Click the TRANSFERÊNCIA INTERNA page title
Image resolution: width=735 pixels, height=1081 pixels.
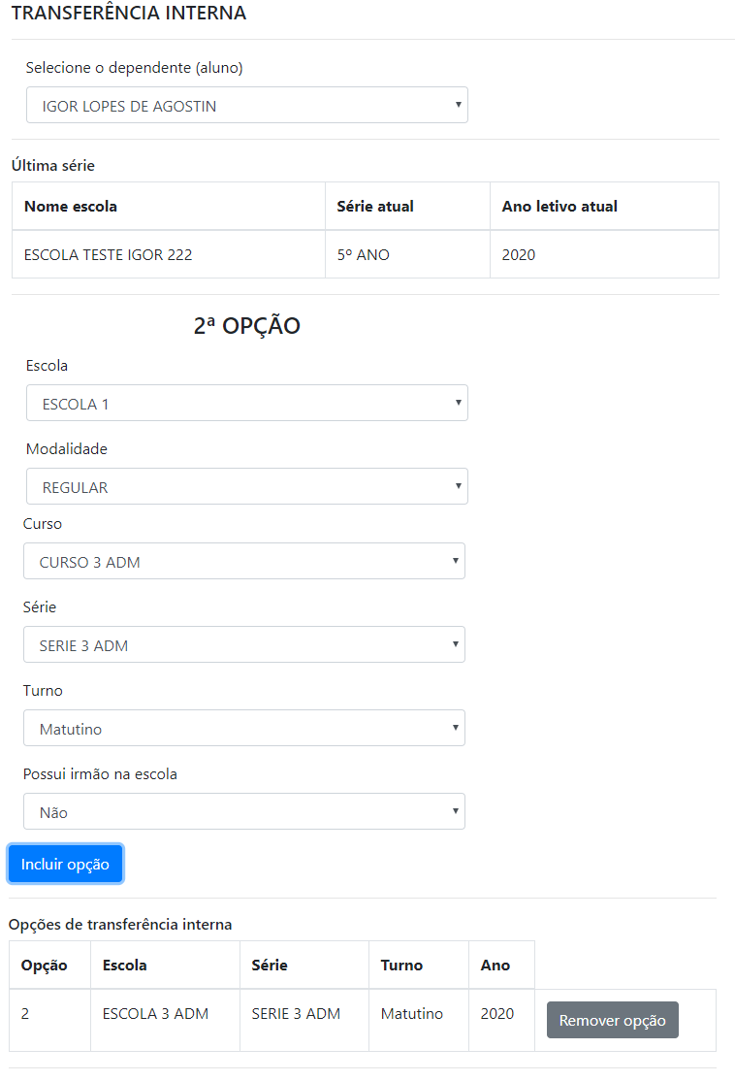[128, 14]
